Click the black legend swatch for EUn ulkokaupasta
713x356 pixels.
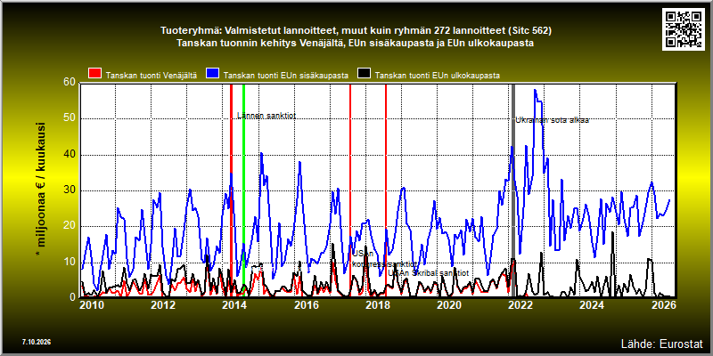[x=365, y=74]
